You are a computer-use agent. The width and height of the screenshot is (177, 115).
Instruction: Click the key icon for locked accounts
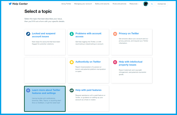tap(28, 34)
